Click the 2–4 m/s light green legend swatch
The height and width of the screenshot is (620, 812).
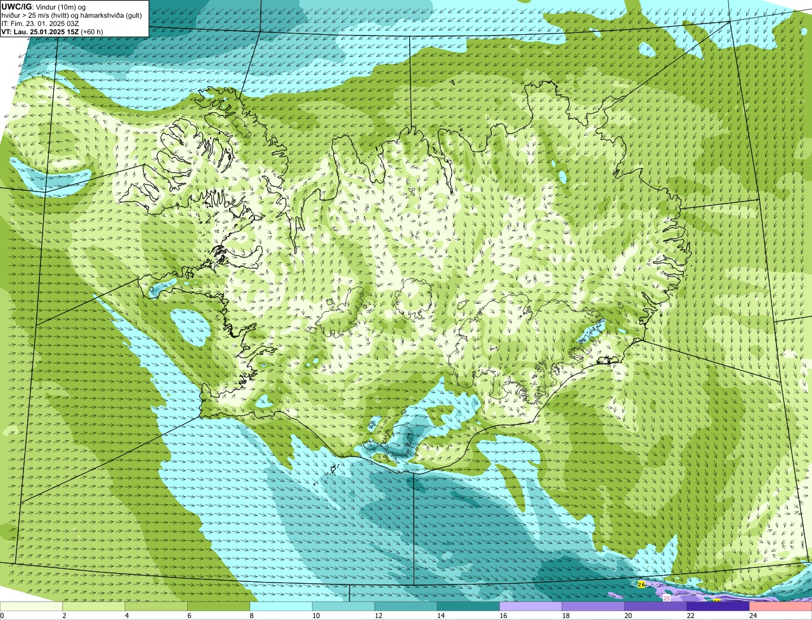pyautogui.click(x=94, y=606)
